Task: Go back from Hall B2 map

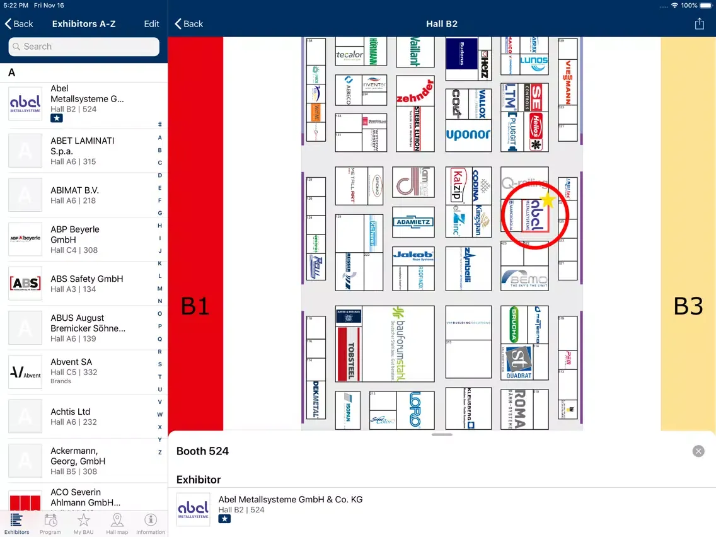Action: (189, 24)
